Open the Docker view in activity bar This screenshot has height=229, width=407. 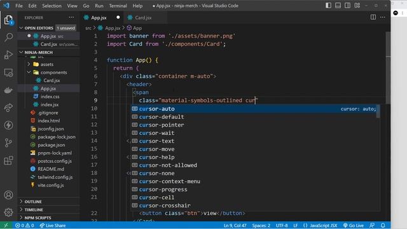[8, 90]
